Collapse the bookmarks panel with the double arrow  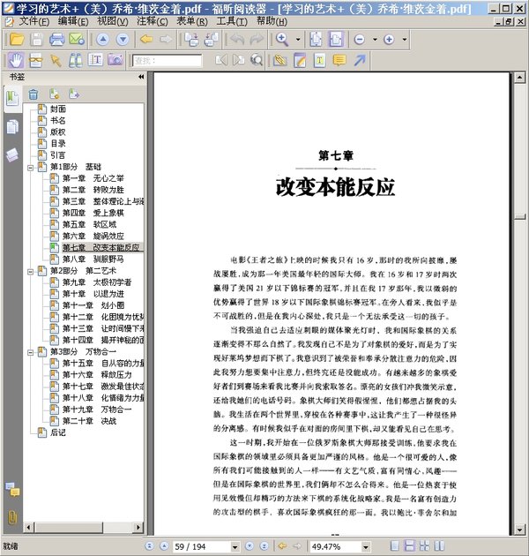click(141, 77)
